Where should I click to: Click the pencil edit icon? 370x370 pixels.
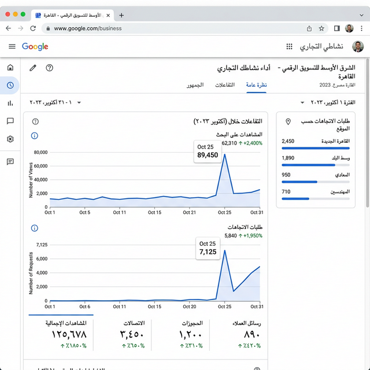click(x=33, y=68)
